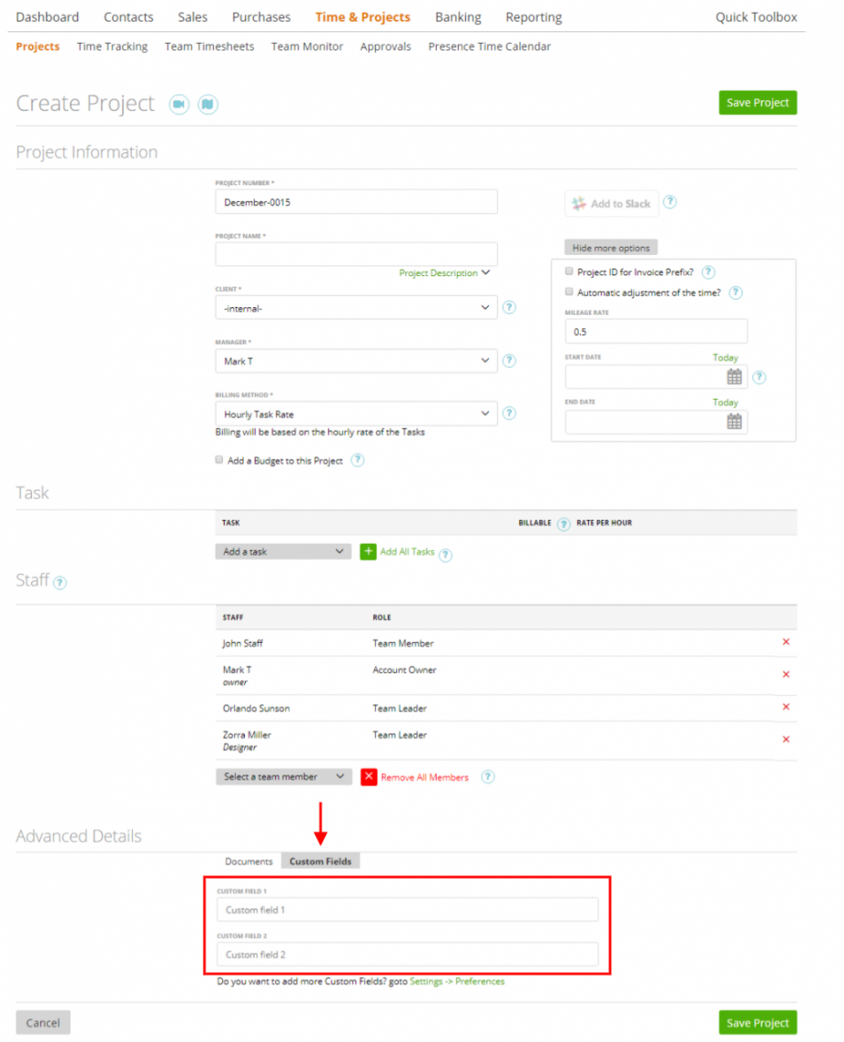Click the help icon beside Staff heading
The height and width of the screenshot is (1042, 844).
coord(59,582)
